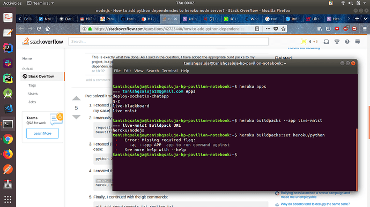Launch Android Studio from the dock
370x207 pixels.
point(8,94)
